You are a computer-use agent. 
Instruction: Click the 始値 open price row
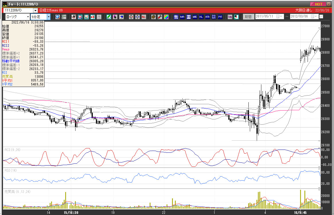coord(23,26)
